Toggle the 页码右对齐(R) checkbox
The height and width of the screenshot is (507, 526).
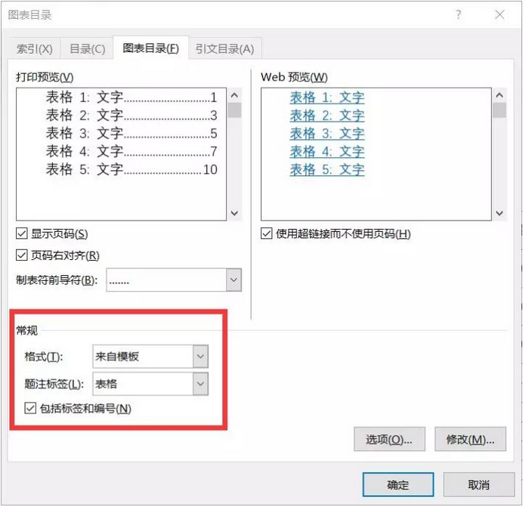click(x=22, y=255)
